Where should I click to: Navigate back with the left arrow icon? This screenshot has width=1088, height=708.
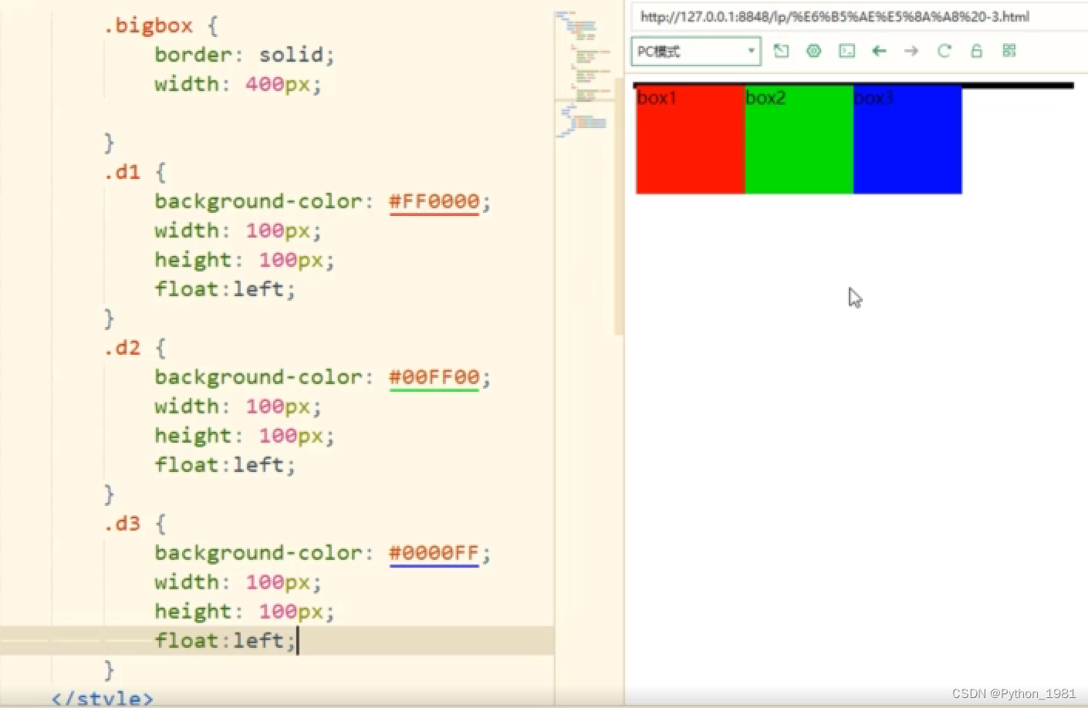click(879, 51)
